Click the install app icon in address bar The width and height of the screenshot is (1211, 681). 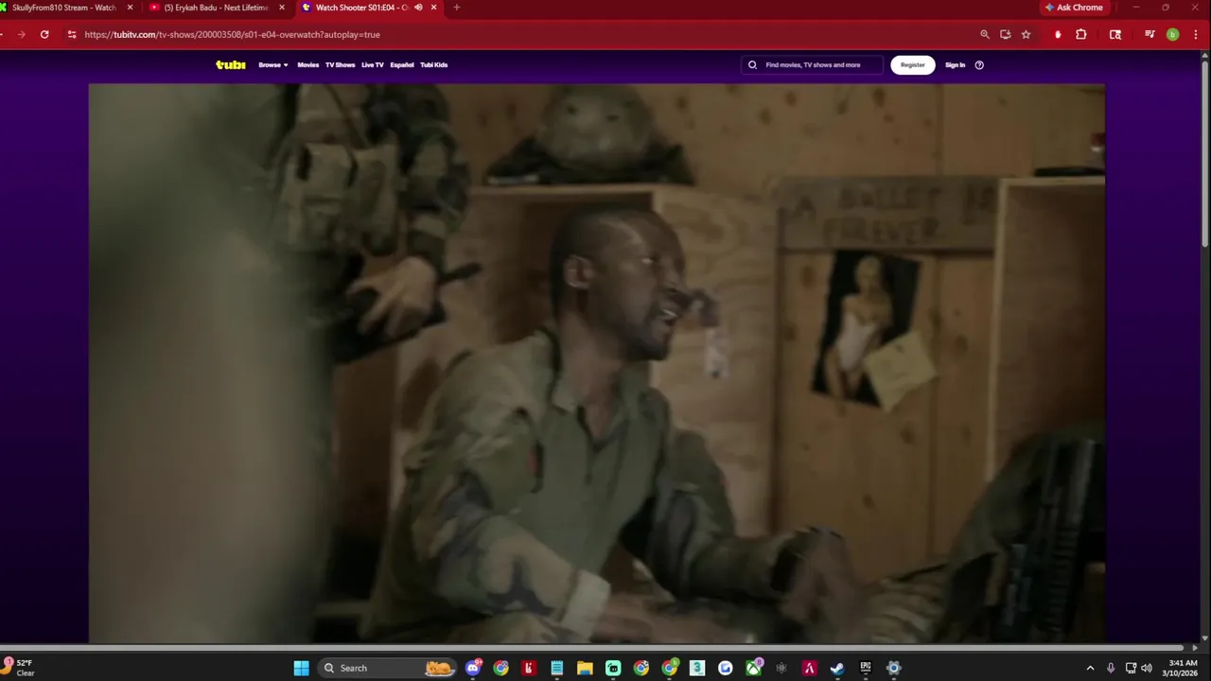(x=1006, y=34)
